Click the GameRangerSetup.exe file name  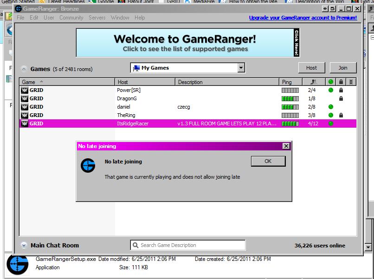coord(66,259)
